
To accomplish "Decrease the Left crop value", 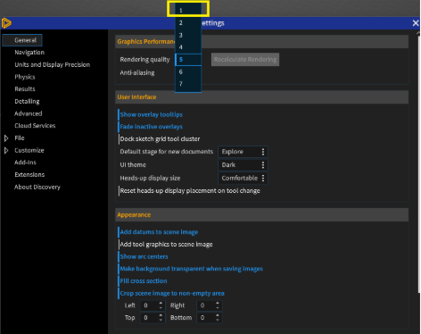I will point(161,308).
